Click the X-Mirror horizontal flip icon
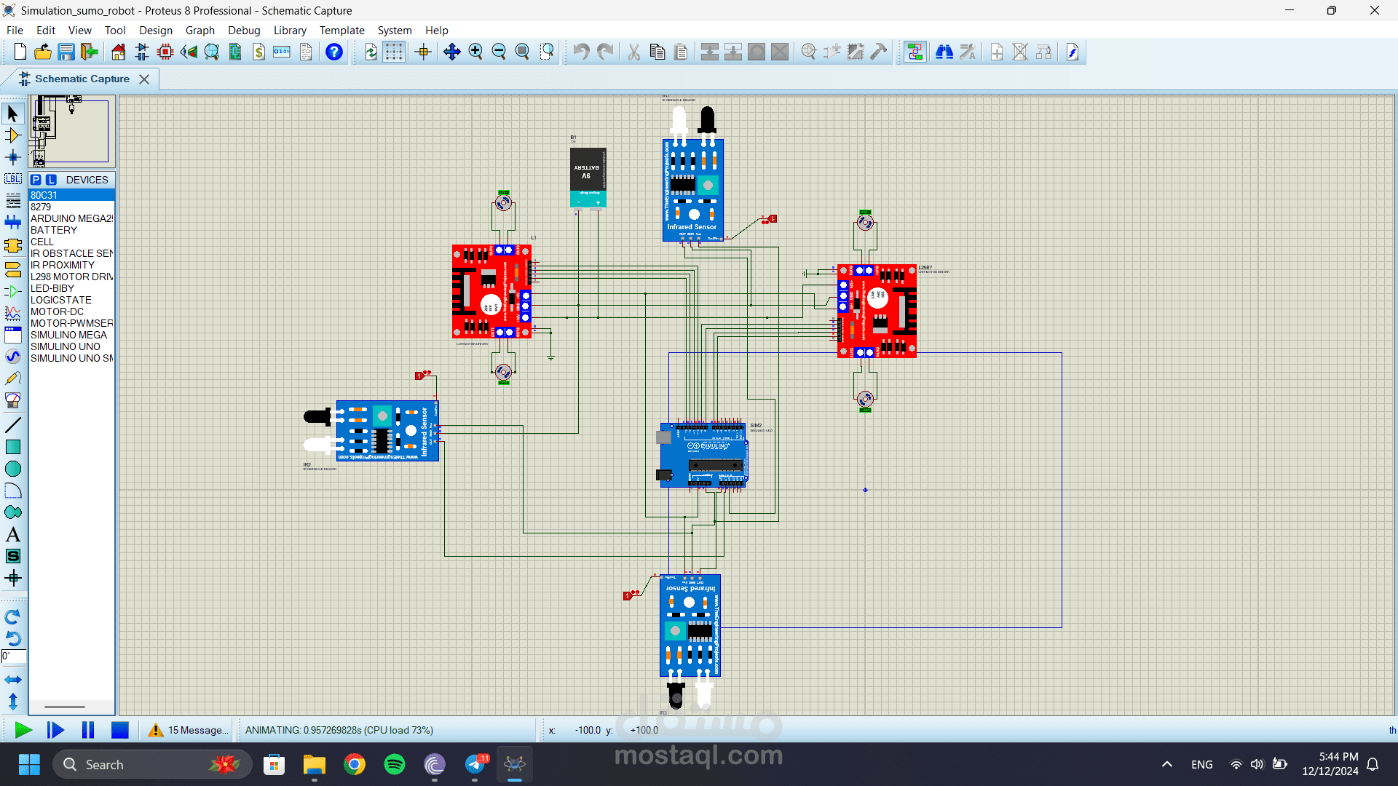The height and width of the screenshot is (786, 1398). (x=13, y=680)
